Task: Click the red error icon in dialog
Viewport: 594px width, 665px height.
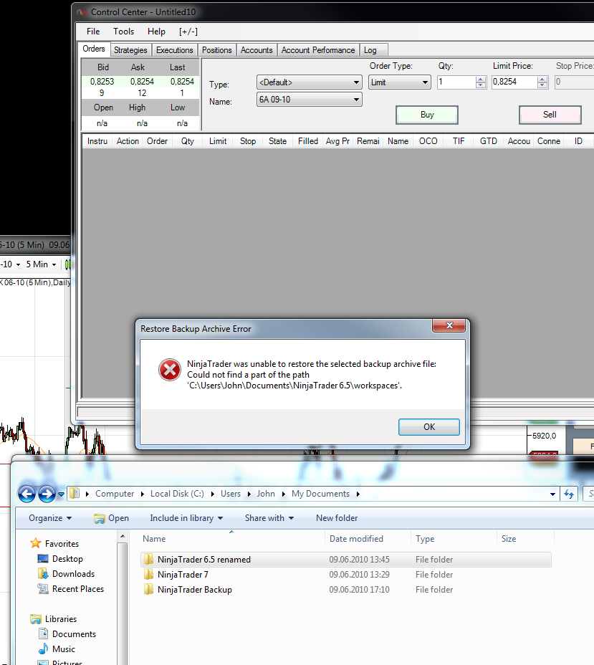Action: (170, 370)
